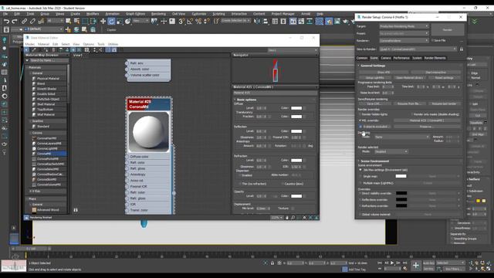Click the zoom magnifier in Slate status bar

293,218
